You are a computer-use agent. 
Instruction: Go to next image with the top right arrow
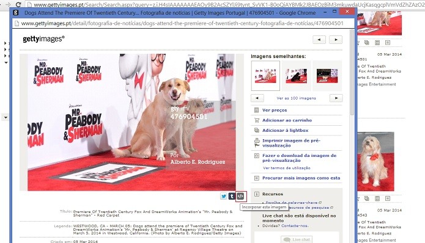click(x=336, y=40)
